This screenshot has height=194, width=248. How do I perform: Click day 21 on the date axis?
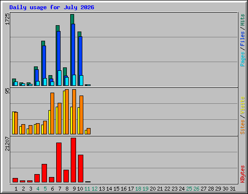point(160,189)
